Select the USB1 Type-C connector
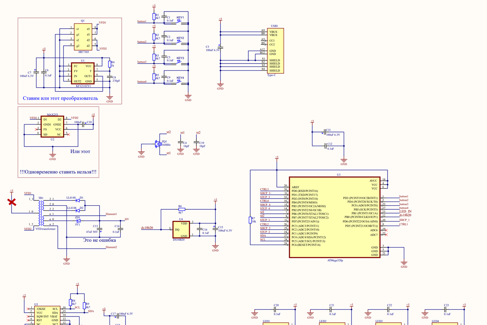This screenshot has width=487, height=325. tap(275, 51)
